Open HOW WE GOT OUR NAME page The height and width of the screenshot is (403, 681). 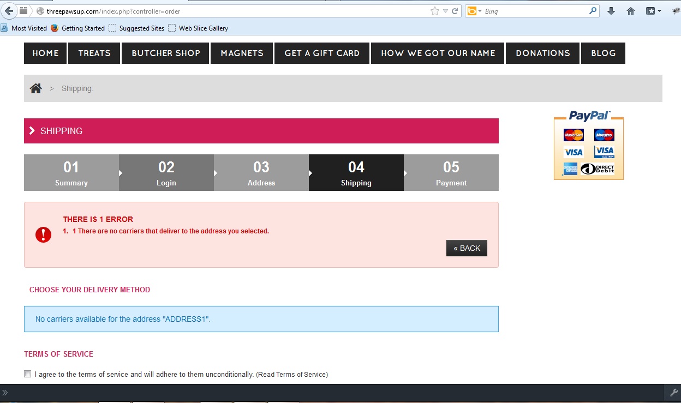click(x=438, y=53)
